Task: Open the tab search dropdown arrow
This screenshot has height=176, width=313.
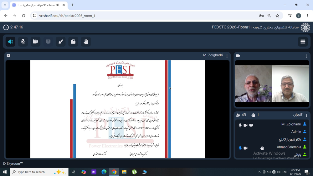Action: click(x=5, y=5)
